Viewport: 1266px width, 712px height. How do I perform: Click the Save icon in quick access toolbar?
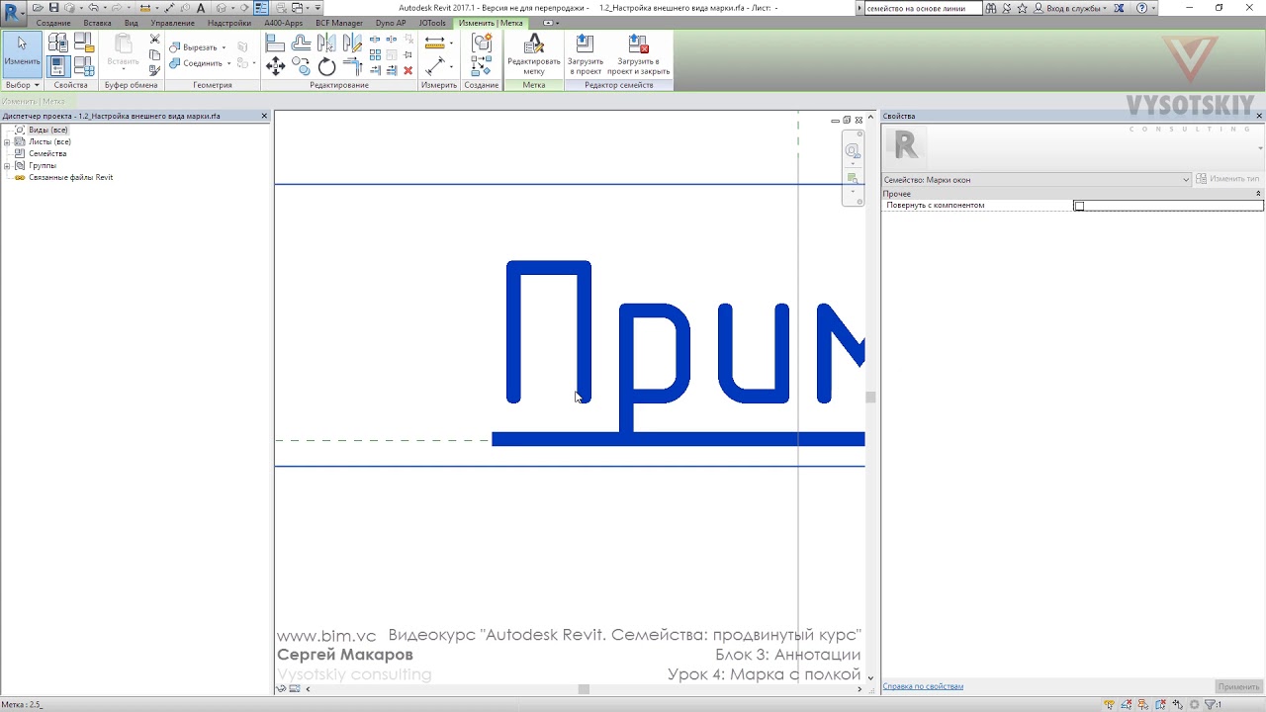click(x=54, y=7)
